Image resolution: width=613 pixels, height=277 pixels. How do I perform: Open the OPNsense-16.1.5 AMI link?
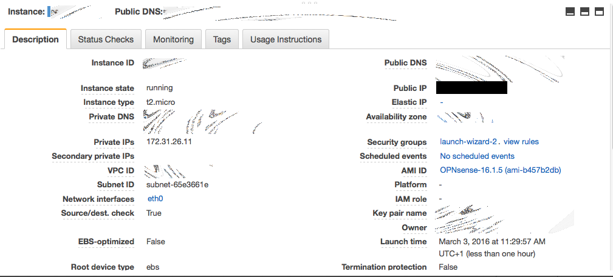coord(500,170)
